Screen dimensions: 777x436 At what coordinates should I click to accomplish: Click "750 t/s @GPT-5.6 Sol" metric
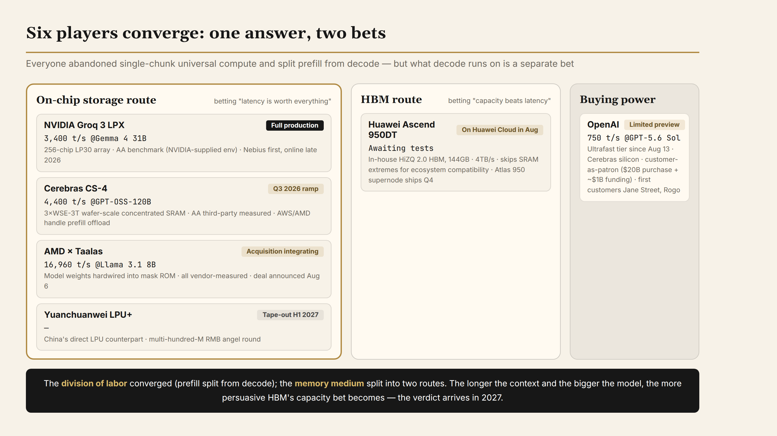point(634,138)
